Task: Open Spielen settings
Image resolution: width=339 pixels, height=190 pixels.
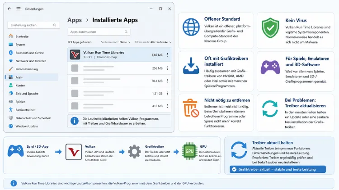Action: (33, 102)
